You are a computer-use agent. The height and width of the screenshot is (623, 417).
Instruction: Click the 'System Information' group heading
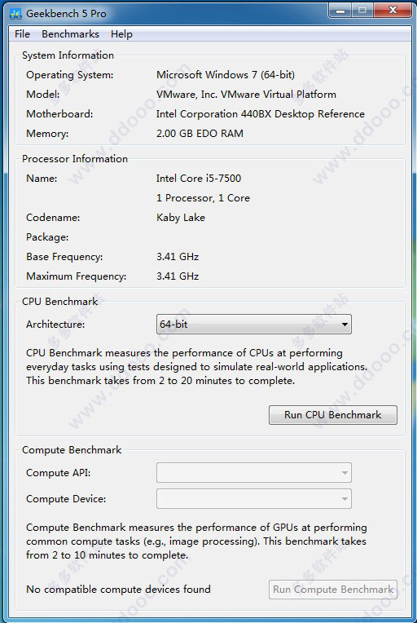(68, 55)
